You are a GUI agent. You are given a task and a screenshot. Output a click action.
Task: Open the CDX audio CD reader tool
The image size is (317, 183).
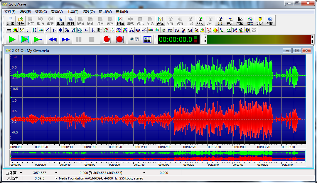pyautogui.click(x=250, y=21)
